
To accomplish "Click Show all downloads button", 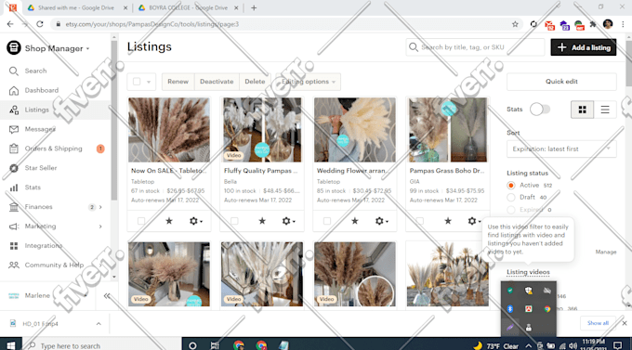I will [x=598, y=323].
